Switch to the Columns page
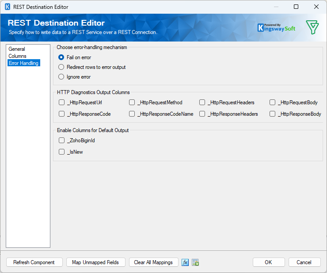327x273 pixels. coord(17,56)
